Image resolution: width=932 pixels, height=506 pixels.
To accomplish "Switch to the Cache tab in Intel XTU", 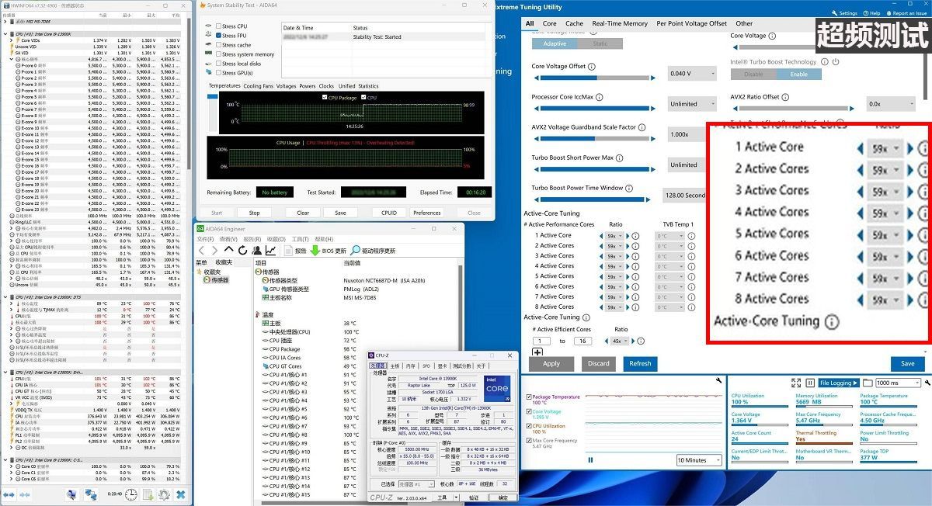I will click(574, 23).
